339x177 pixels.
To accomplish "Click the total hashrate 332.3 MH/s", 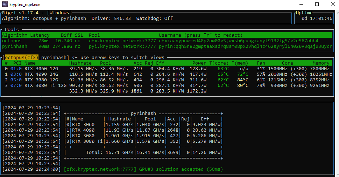I will tap(83, 91).
